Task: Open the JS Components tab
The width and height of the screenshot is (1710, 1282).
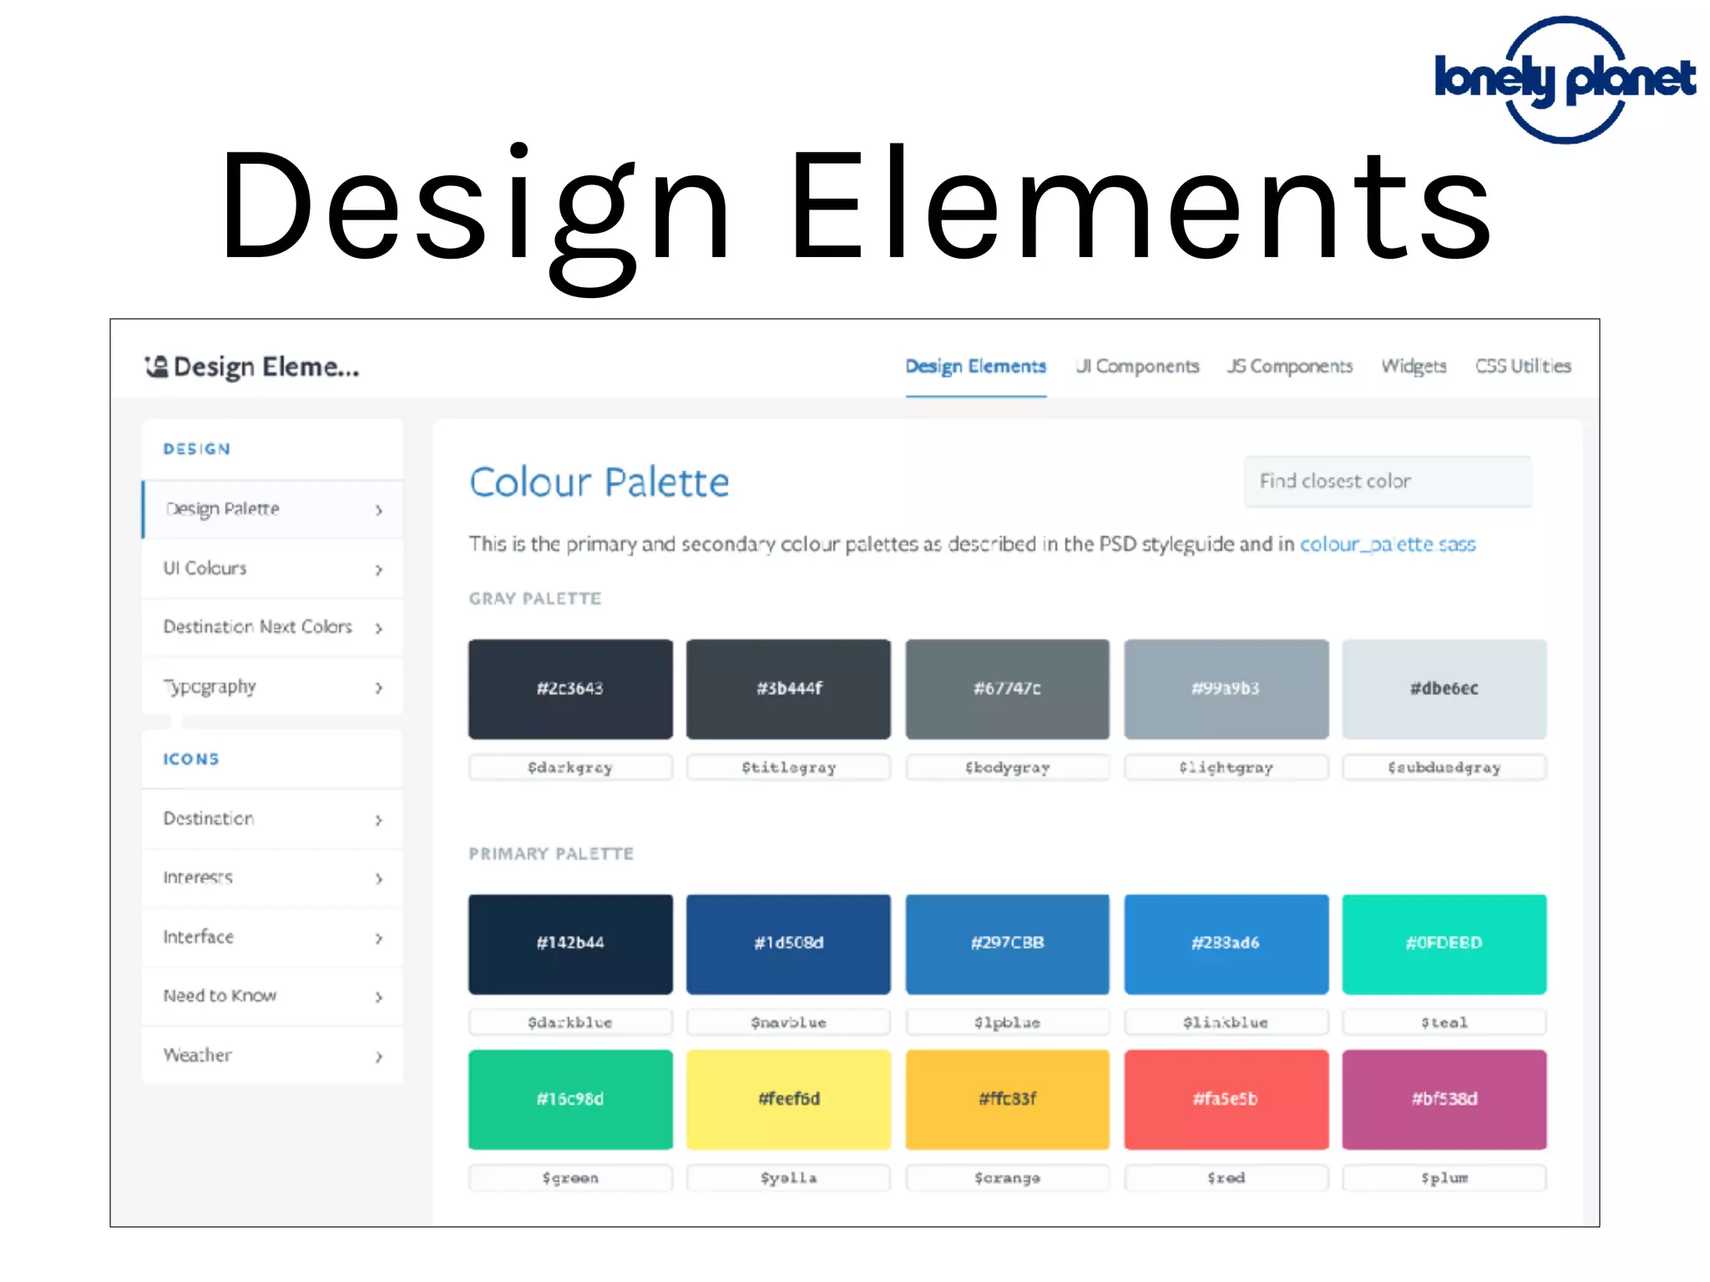Action: 1289,366
